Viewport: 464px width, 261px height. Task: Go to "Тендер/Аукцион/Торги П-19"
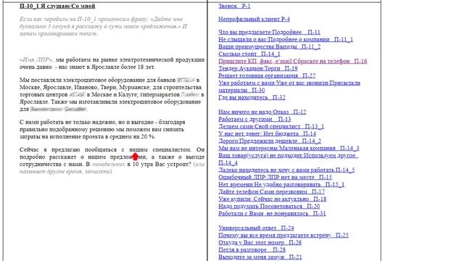pos(258,68)
